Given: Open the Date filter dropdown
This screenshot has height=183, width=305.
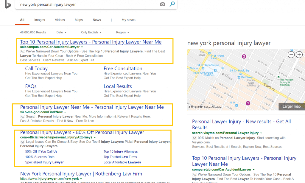Looking at the screenshot, I should tap(61, 32).
